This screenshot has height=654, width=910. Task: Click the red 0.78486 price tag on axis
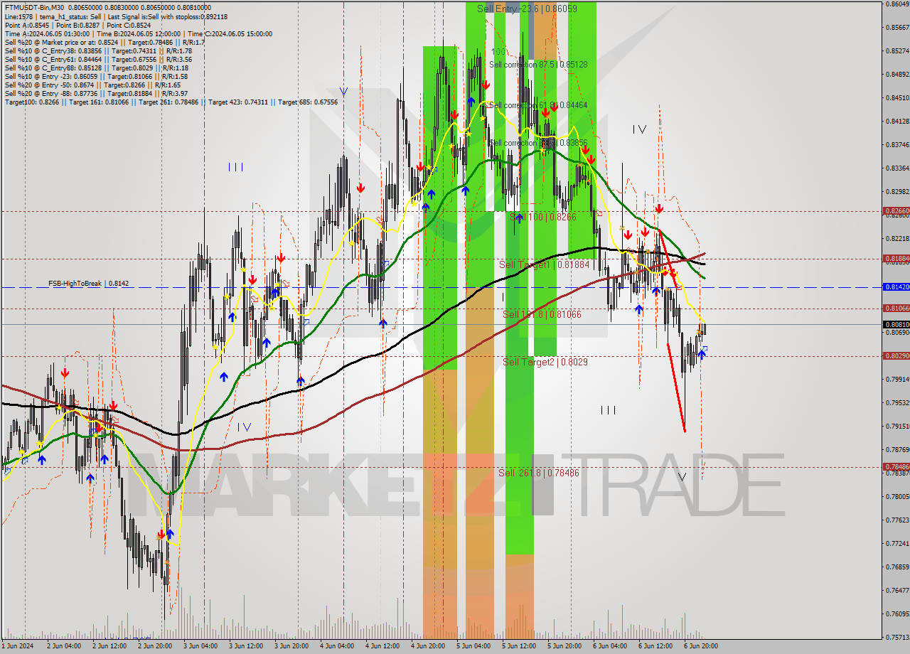[896, 467]
